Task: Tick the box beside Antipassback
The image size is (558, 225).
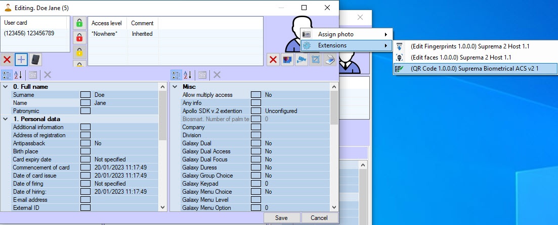Action: pos(85,143)
